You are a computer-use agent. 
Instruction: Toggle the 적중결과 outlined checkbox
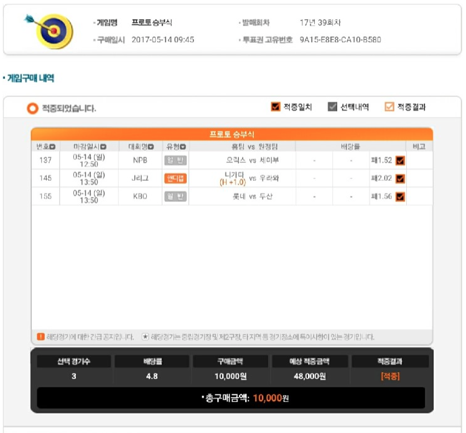click(x=389, y=107)
